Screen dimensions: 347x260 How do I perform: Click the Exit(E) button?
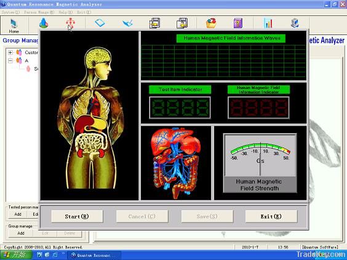point(271,216)
